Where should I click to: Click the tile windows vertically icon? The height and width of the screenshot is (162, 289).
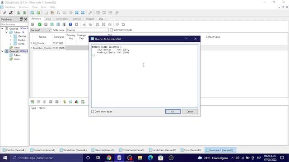point(110,13)
